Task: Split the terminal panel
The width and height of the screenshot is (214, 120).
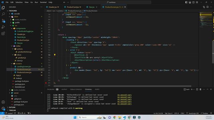Action: click(x=197, y=89)
